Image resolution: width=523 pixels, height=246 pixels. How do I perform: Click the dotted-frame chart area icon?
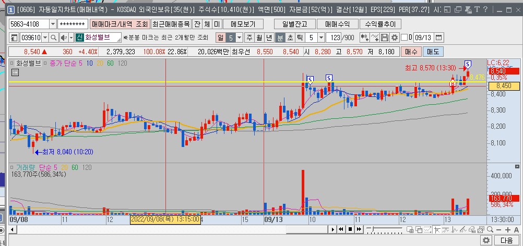click(427, 229)
